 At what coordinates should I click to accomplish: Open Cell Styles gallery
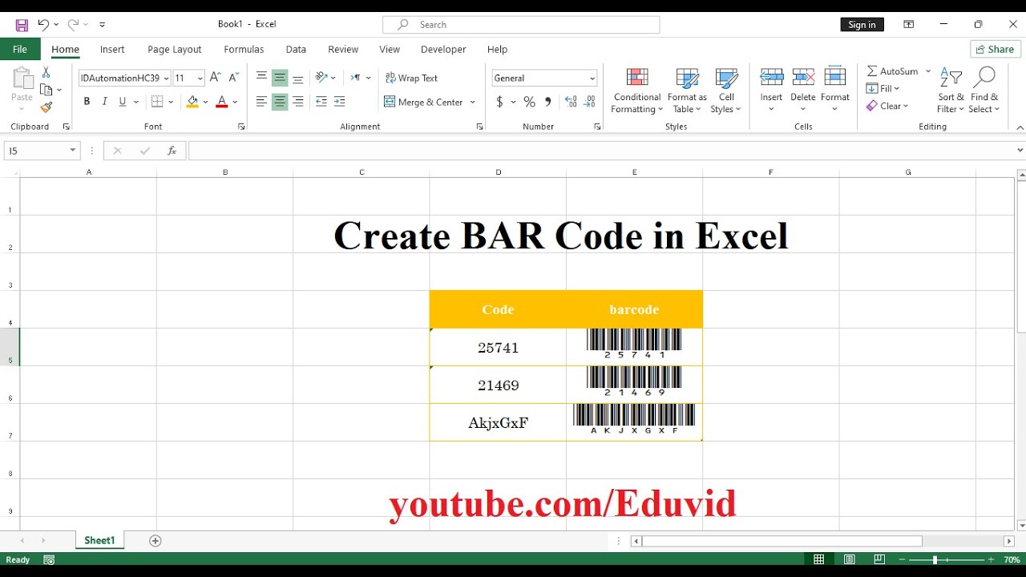click(726, 91)
